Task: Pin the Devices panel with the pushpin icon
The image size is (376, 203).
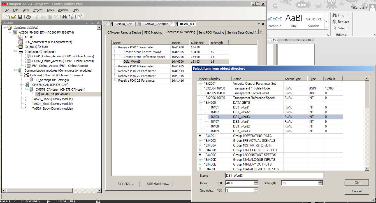Action: pyautogui.click(x=93, y=23)
